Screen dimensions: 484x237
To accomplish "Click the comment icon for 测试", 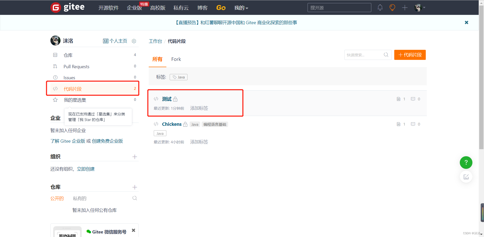I will point(413,99).
